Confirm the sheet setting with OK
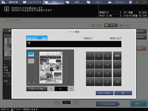Screen dimensions: 148x111 123,93
